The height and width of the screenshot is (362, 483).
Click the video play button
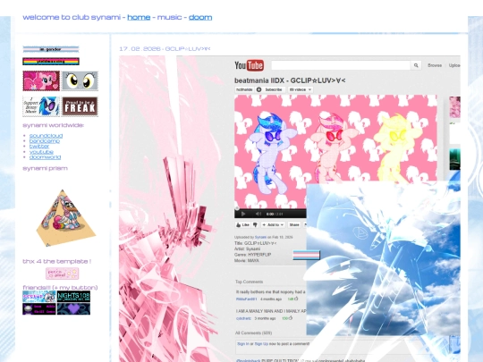click(x=243, y=214)
